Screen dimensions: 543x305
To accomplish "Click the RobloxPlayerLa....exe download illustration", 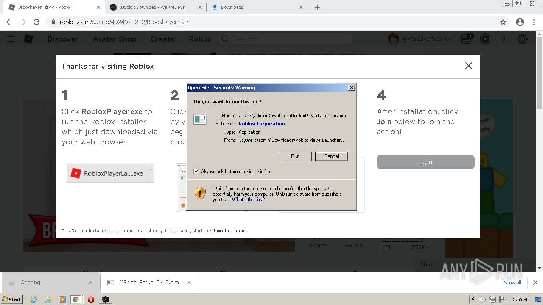I will tap(110, 173).
